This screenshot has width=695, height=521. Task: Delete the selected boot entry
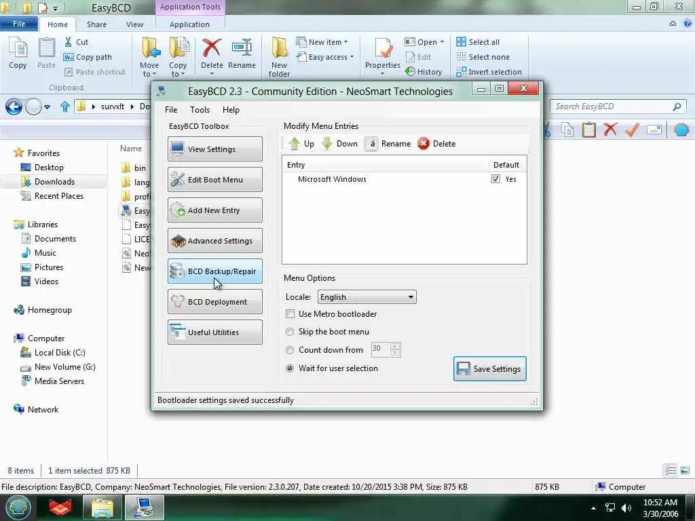(436, 144)
